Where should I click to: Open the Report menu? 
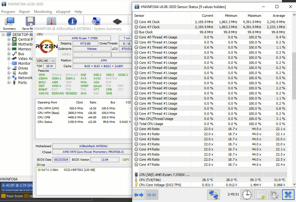24,12
